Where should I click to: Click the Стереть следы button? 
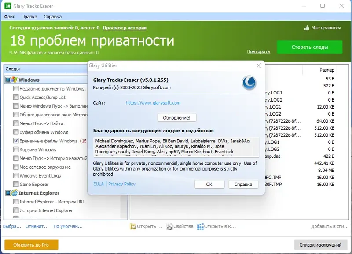click(310, 47)
